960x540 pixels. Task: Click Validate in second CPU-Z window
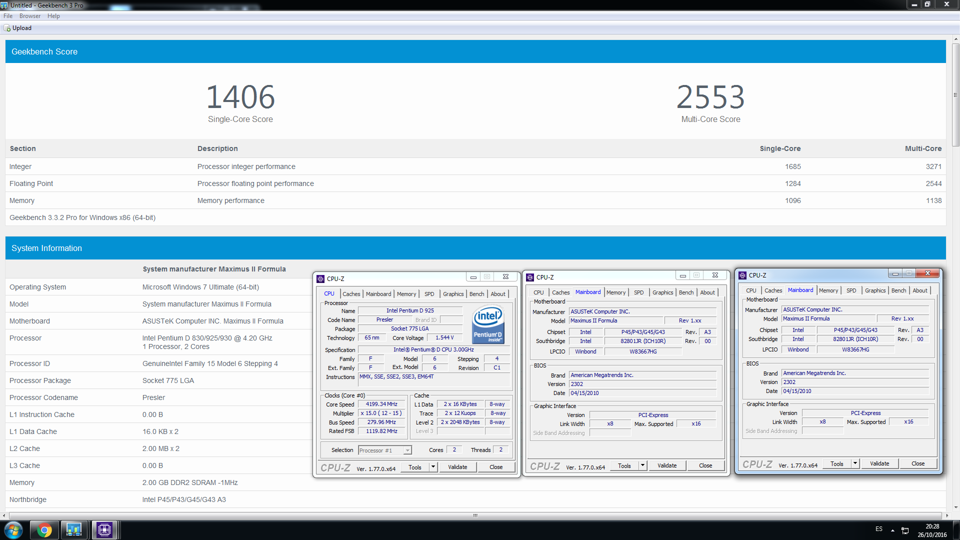667,465
